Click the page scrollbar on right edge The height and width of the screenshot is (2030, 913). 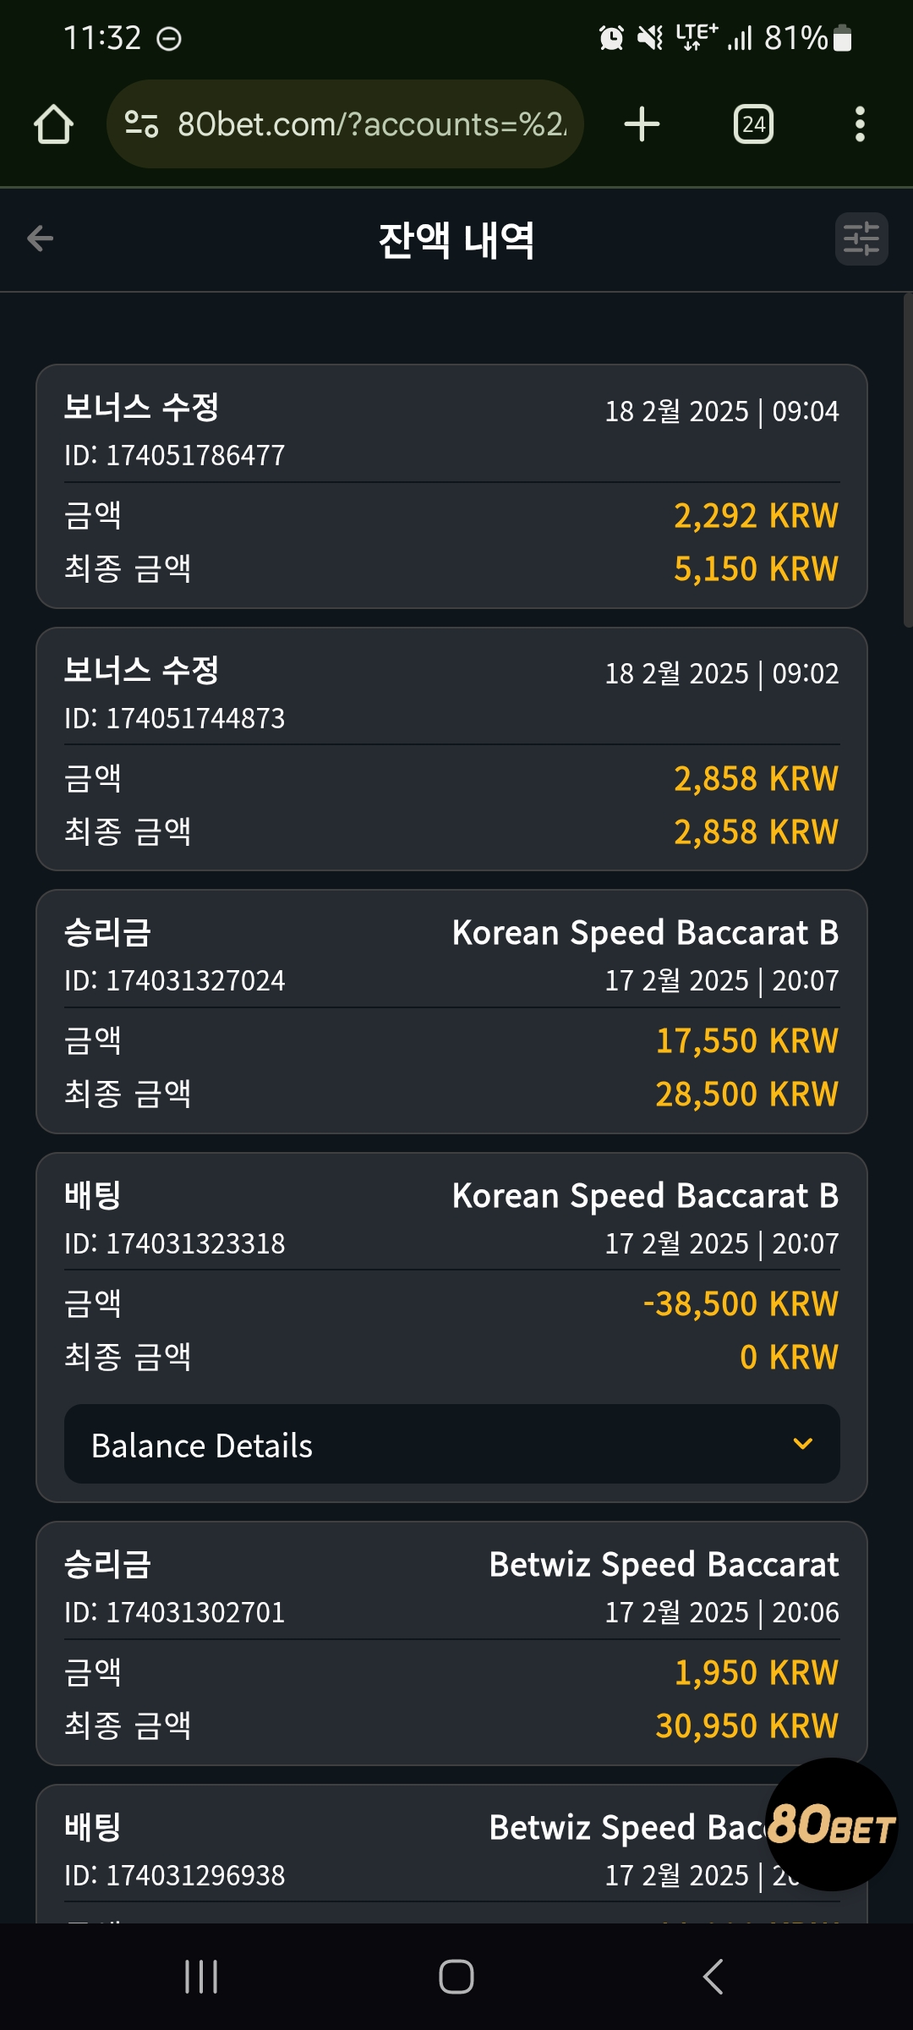(908, 461)
